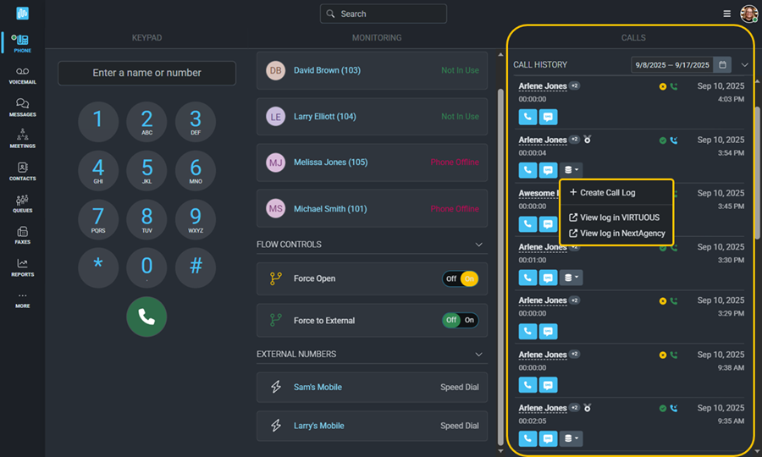Dial digit 7 on the keypad
This screenshot has width=762, height=457.
[x=97, y=219]
